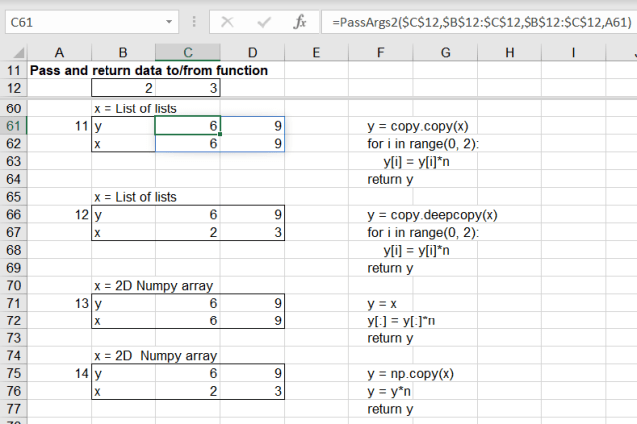Click cell A75 showing number 14

coord(59,374)
